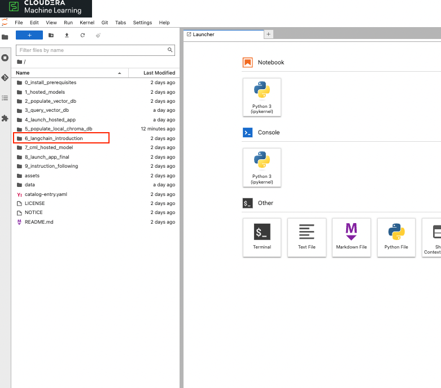Launch a Python 3 console
The width and height of the screenshot is (441, 388).
[262, 168]
